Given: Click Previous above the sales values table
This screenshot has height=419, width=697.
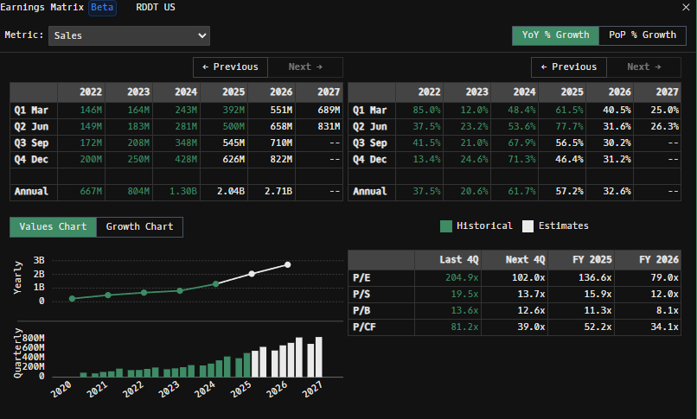Looking at the screenshot, I should tap(230, 67).
